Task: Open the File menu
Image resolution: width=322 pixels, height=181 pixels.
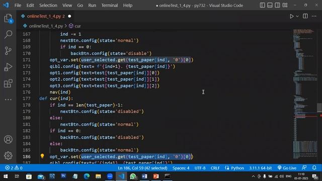Action: pyautogui.click(x=18, y=6)
